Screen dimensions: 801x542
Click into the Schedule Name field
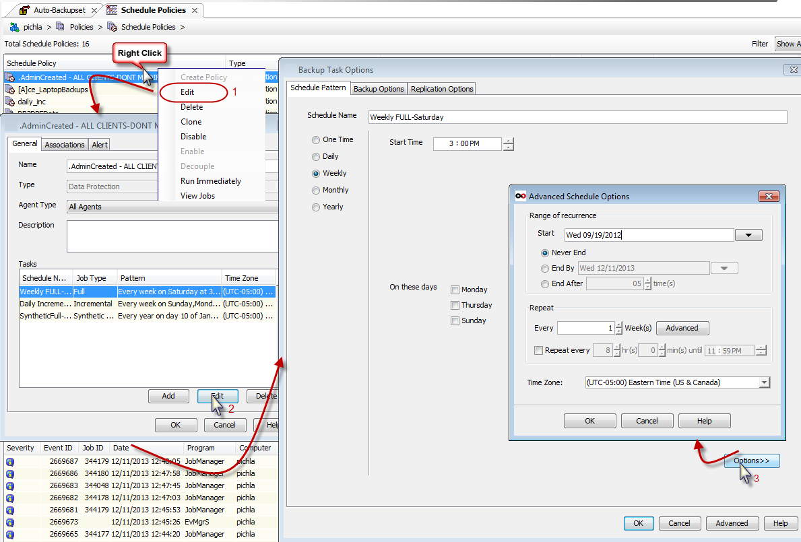(578, 117)
